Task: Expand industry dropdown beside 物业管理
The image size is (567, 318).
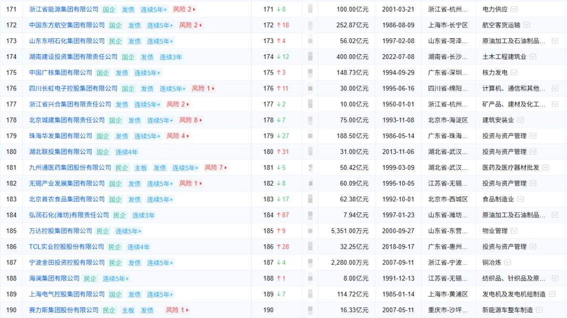Action: coord(514,231)
